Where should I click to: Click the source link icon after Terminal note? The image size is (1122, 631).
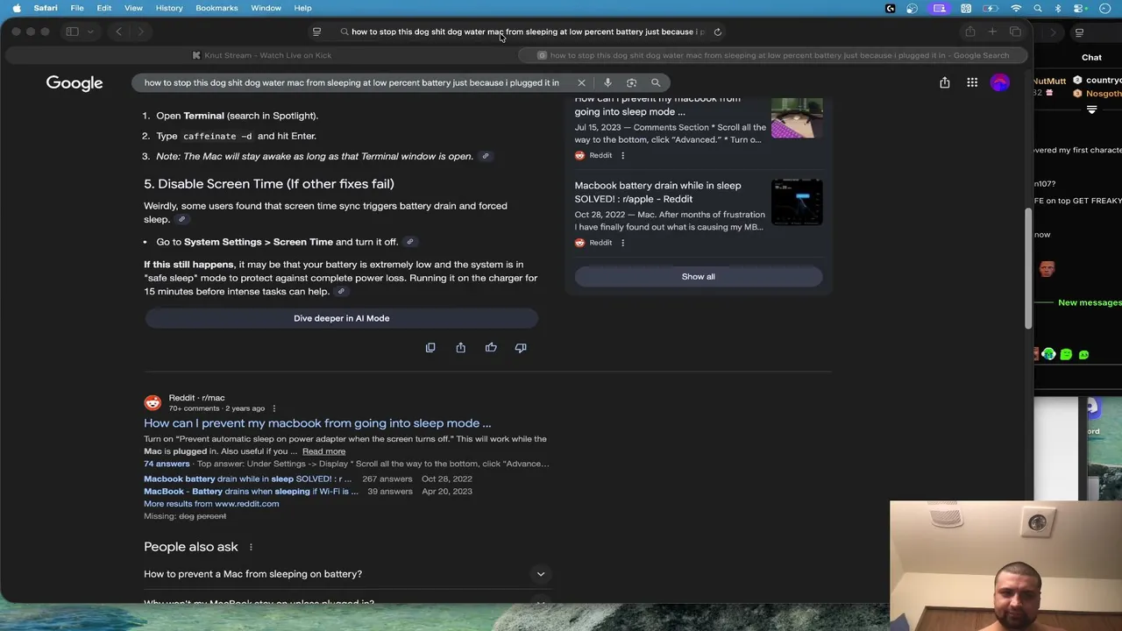tap(485, 156)
